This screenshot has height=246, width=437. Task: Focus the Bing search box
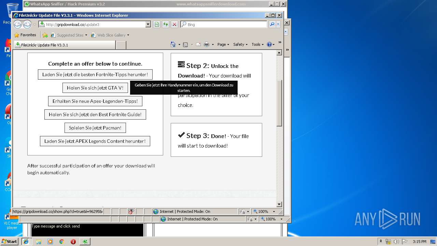pos(224,24)
